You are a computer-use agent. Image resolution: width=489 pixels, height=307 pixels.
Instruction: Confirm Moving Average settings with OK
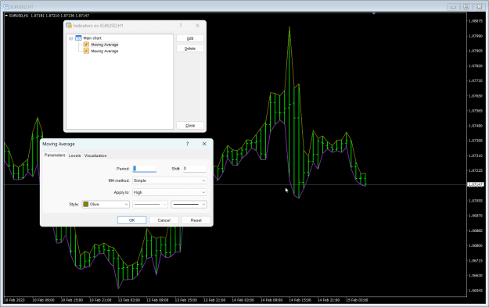pos(132,220)
